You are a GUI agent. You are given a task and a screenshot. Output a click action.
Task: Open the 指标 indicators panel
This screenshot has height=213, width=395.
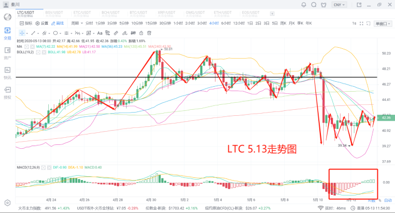26,23
